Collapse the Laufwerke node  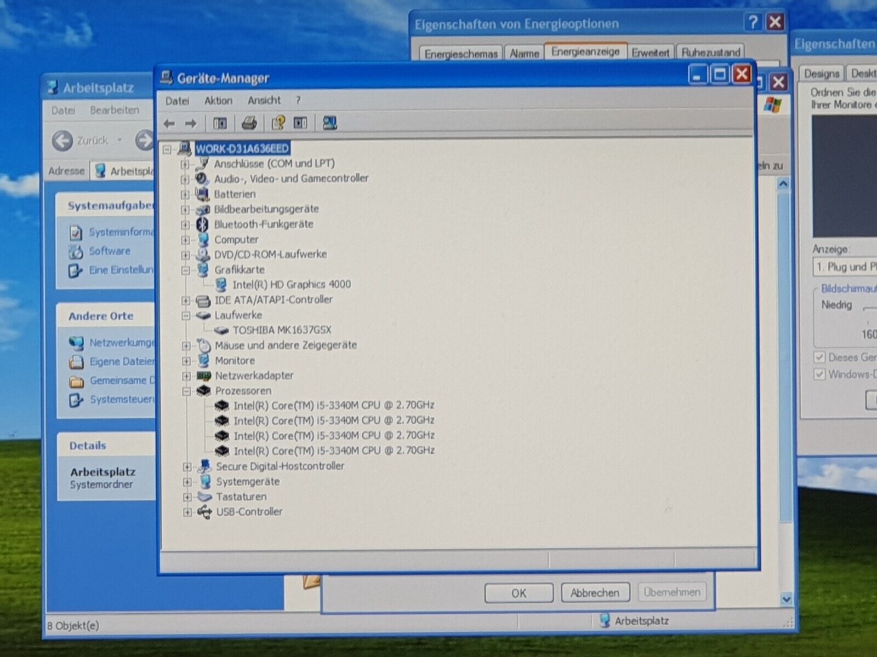[x=186, y=315]
